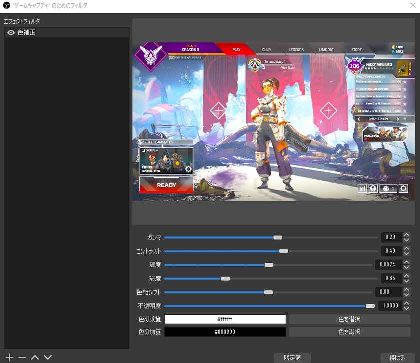Move the 色補正 filter up the list
This screenshot has height=363, width=420.
[x=34, y=357]
